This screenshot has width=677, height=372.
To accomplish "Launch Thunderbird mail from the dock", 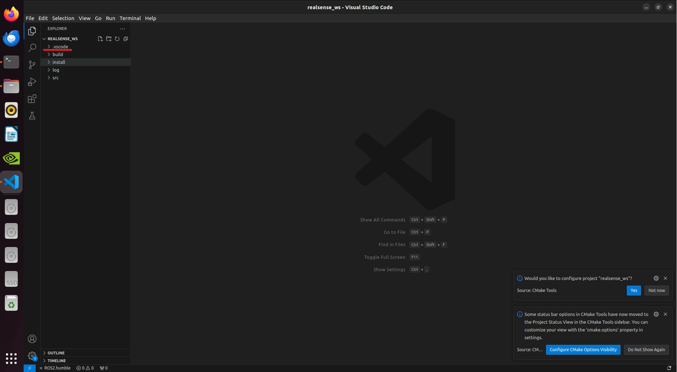I will tap(11, 38).
